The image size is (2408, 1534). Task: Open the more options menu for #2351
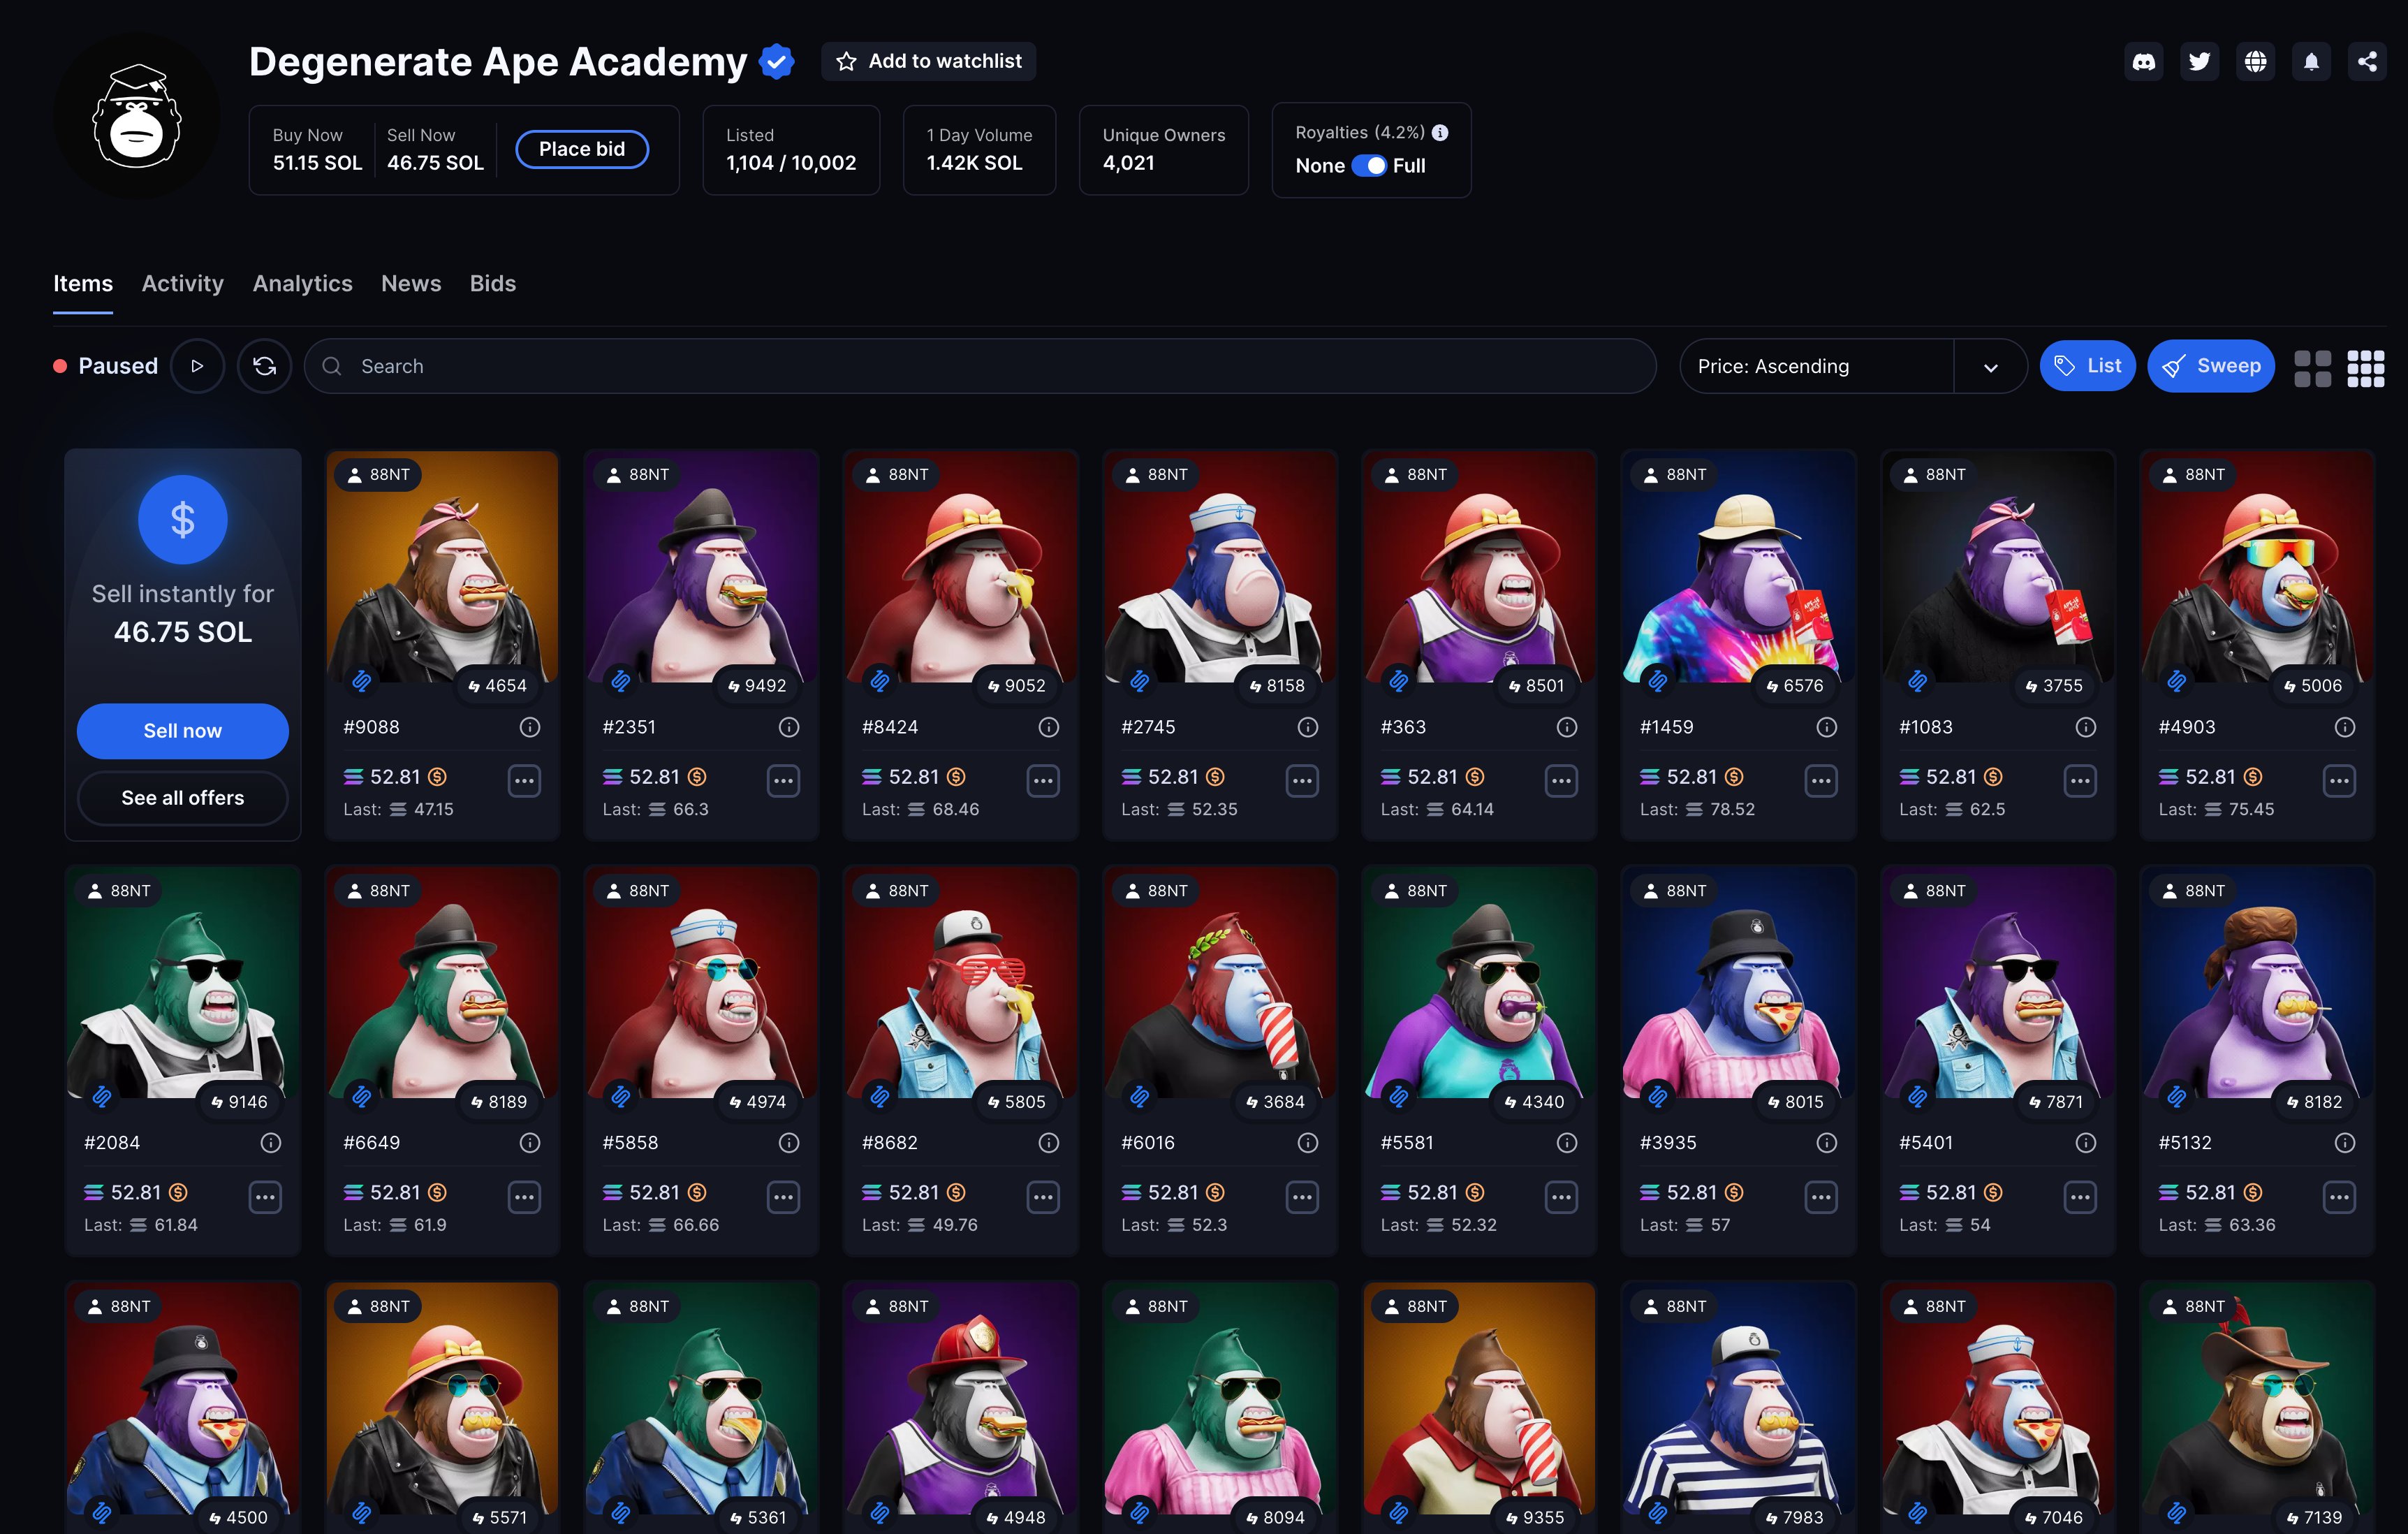coord(783,780)
